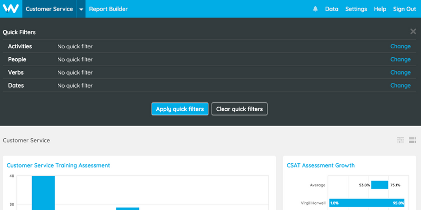This screenshot has width=421, height=210.
Task: Change the People quick filter
Action: 400,59
